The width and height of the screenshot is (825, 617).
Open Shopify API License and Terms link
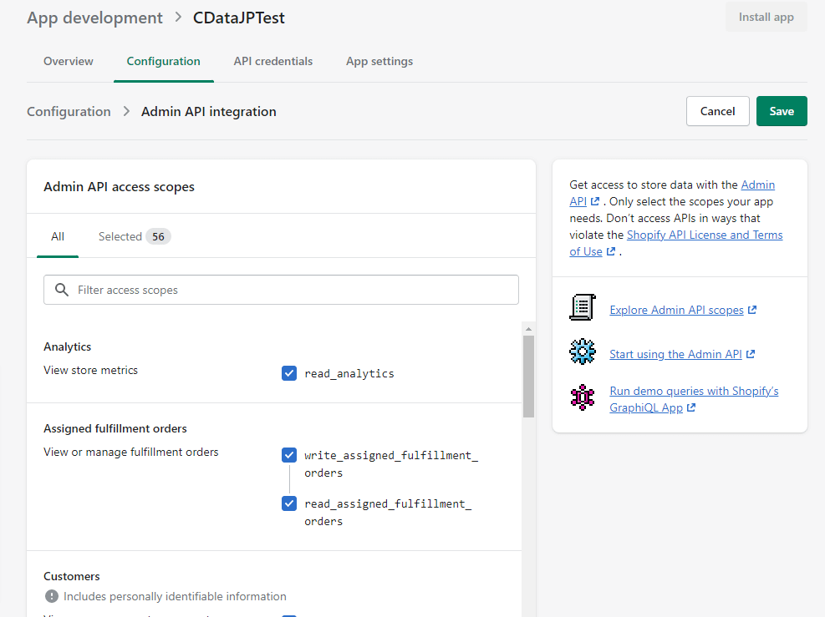[x=705, y=235]
